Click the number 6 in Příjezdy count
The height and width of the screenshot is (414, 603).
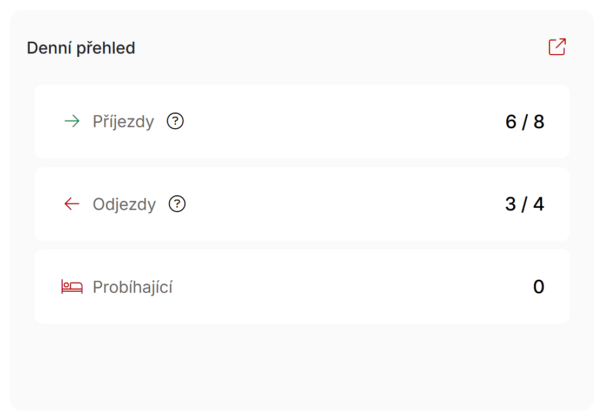511,122
